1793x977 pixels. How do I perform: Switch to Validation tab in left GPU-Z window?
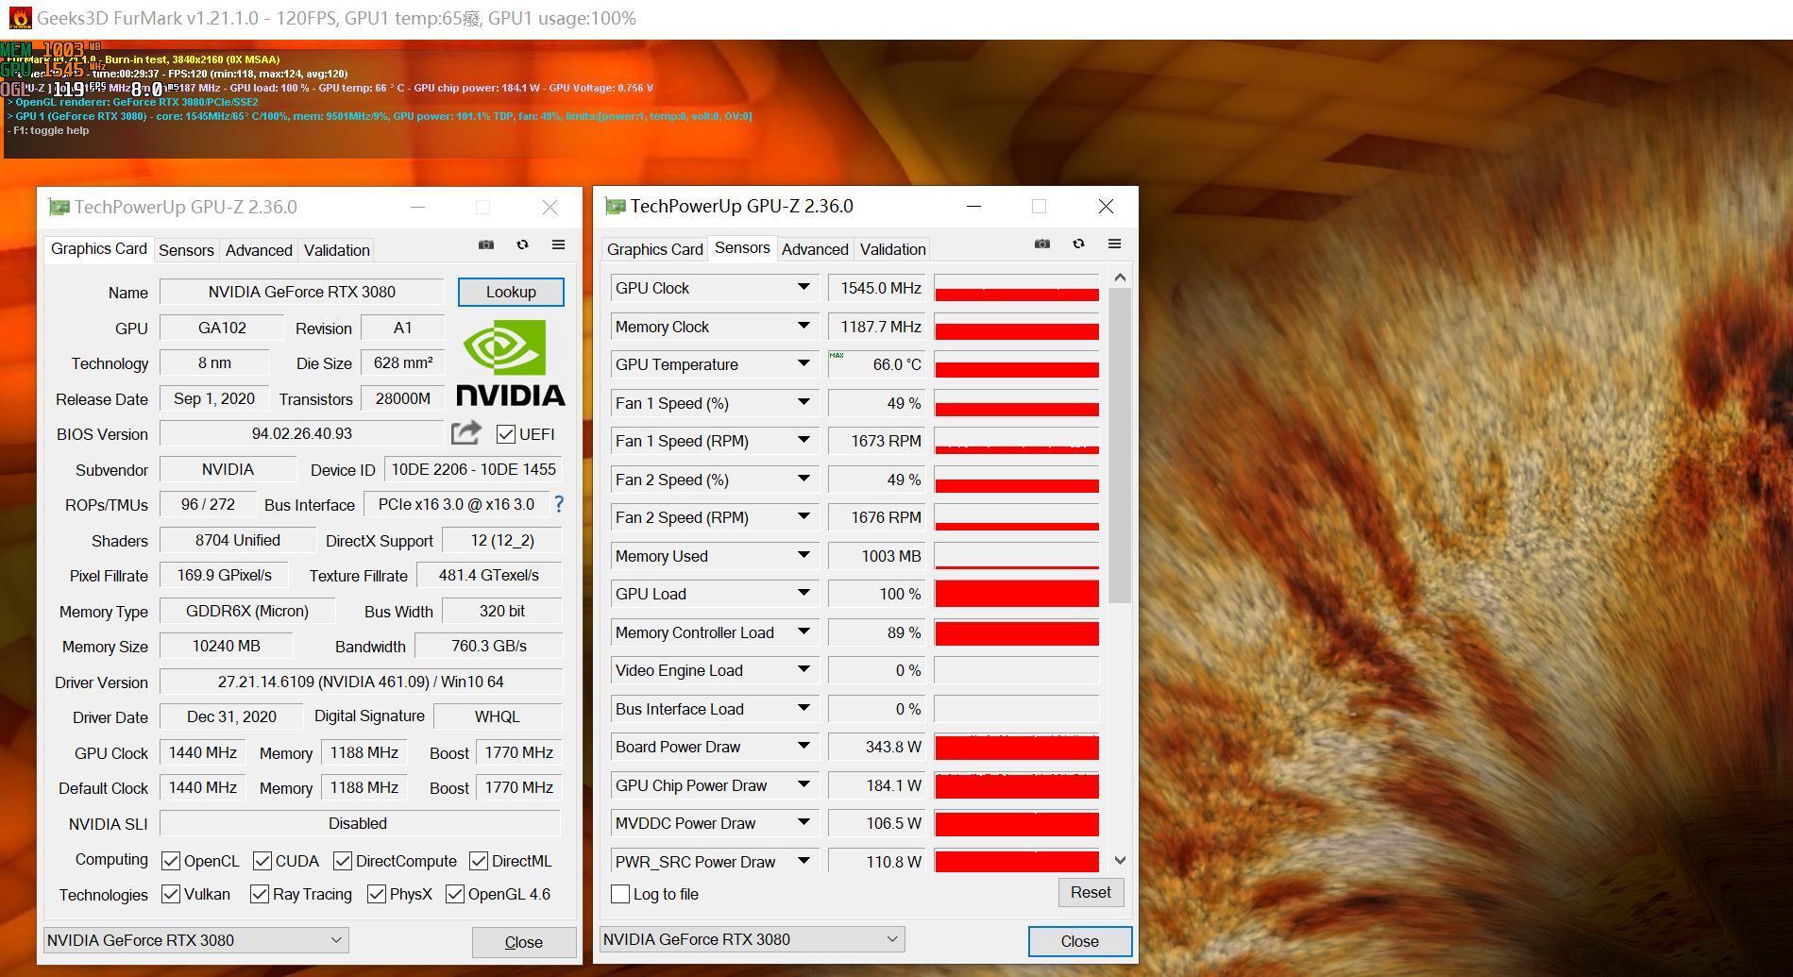pos(336,250)
